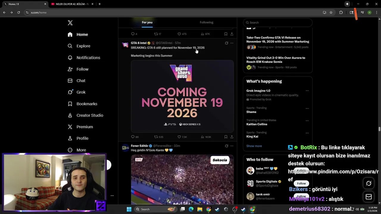Open Grok explain on Fener Editör post
This screenshot has height=214, width=381.
tap(227, 146)
